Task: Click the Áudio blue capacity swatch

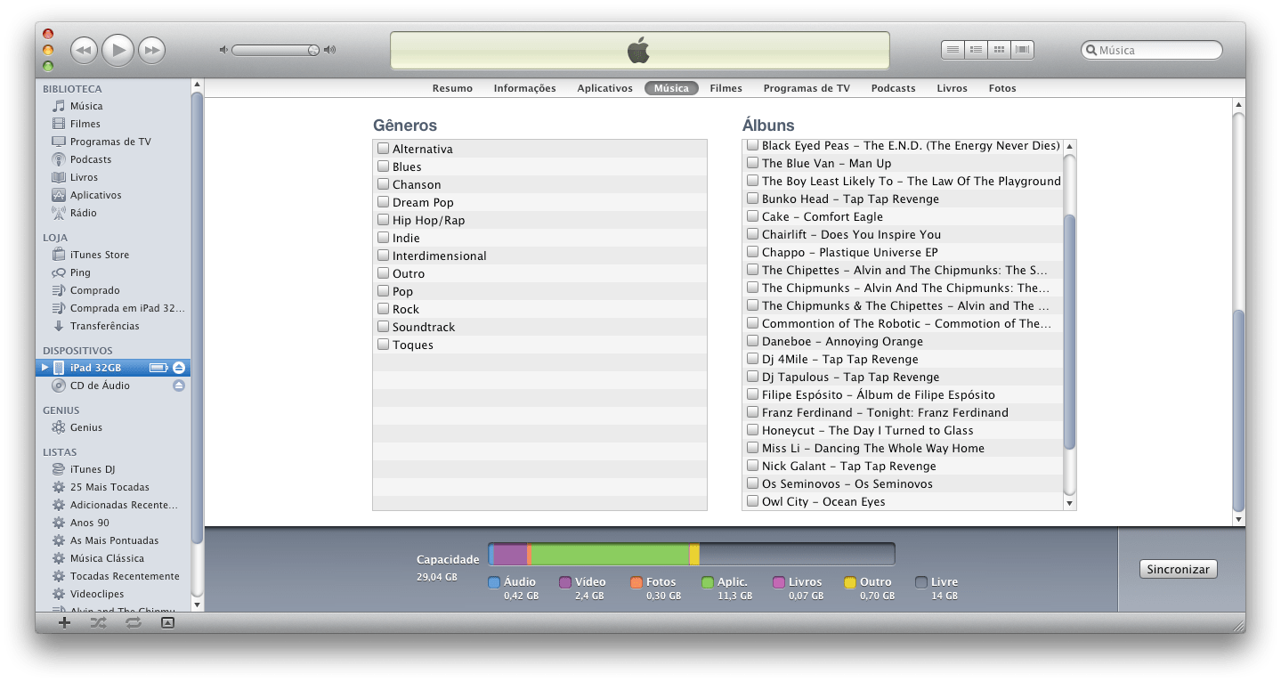Action: [494, 582]
